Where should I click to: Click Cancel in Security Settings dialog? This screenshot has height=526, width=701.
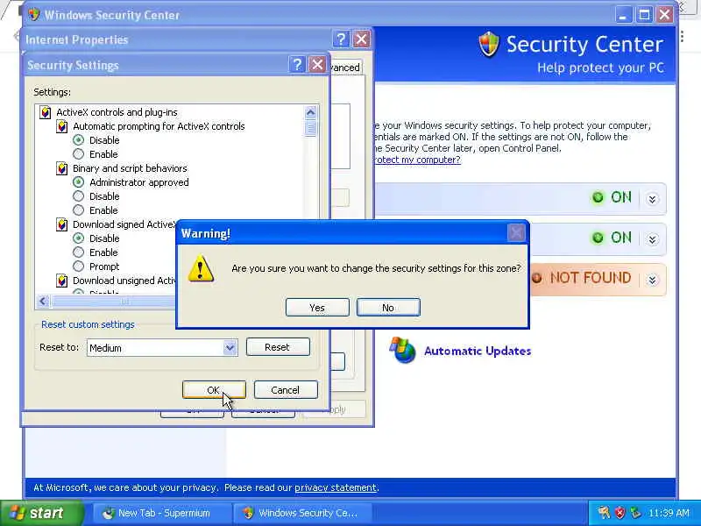coord(286,389)
